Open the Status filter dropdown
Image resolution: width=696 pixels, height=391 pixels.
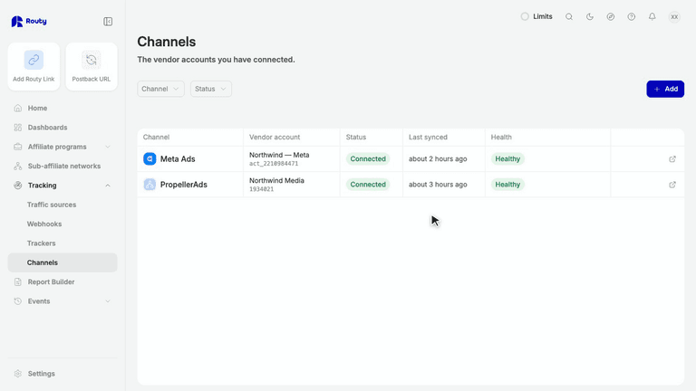(211, 89)
